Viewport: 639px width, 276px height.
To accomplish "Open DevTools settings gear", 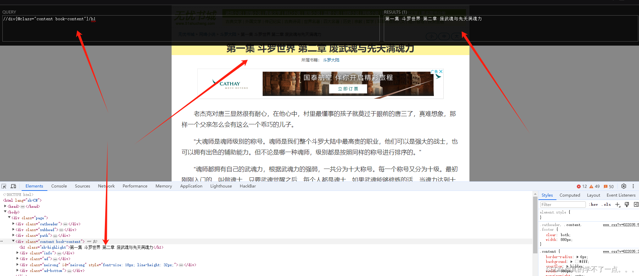I will click(x=624, y=186).
